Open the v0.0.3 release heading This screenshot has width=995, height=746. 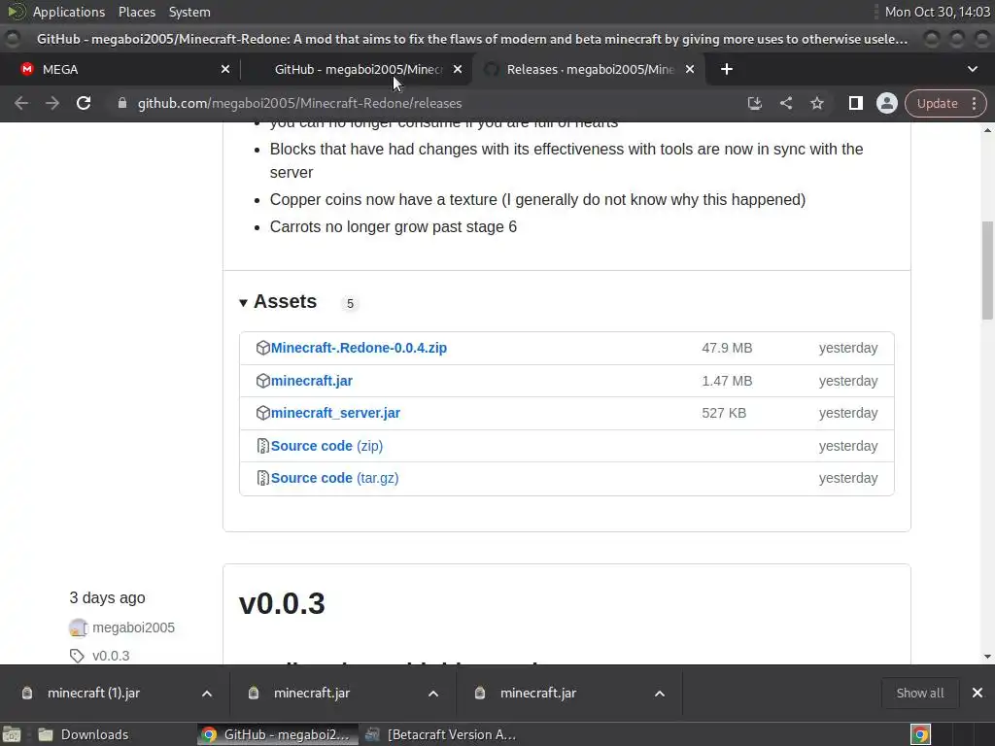pyautogui.click(x=282, y=603)
